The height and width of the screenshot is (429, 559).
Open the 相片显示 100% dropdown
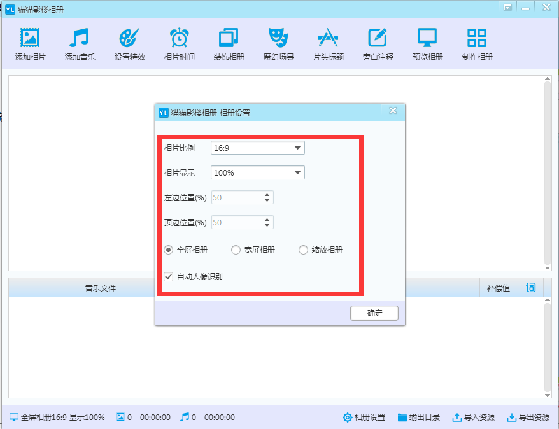pyautogui.click(x=258, y=173)
